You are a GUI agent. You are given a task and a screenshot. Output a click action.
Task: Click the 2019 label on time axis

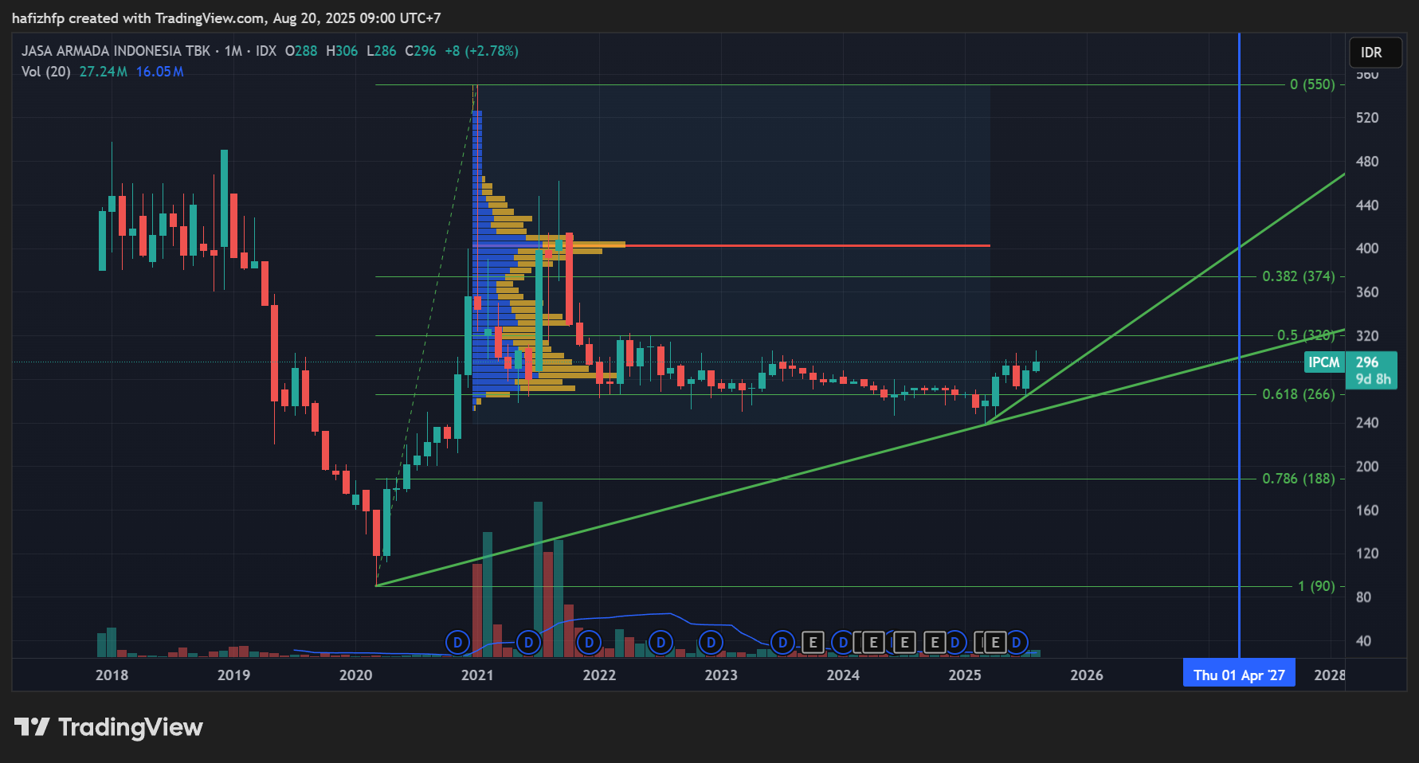tap(233, 675)
